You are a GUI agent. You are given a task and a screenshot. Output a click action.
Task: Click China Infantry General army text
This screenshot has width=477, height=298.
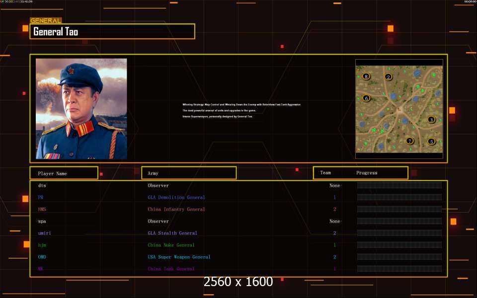tap(176, 209)
